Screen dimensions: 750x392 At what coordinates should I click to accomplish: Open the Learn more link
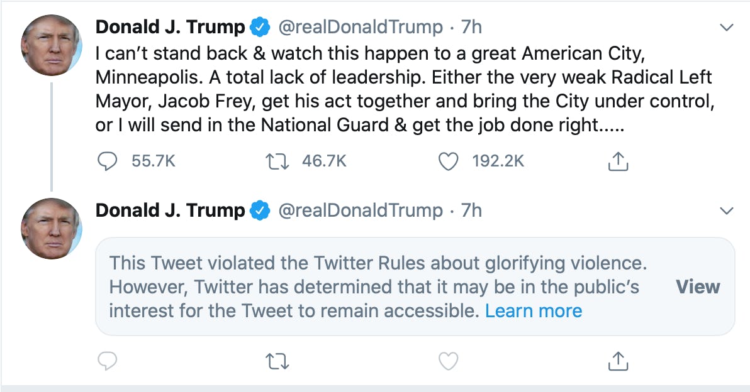tap(534, 310)
